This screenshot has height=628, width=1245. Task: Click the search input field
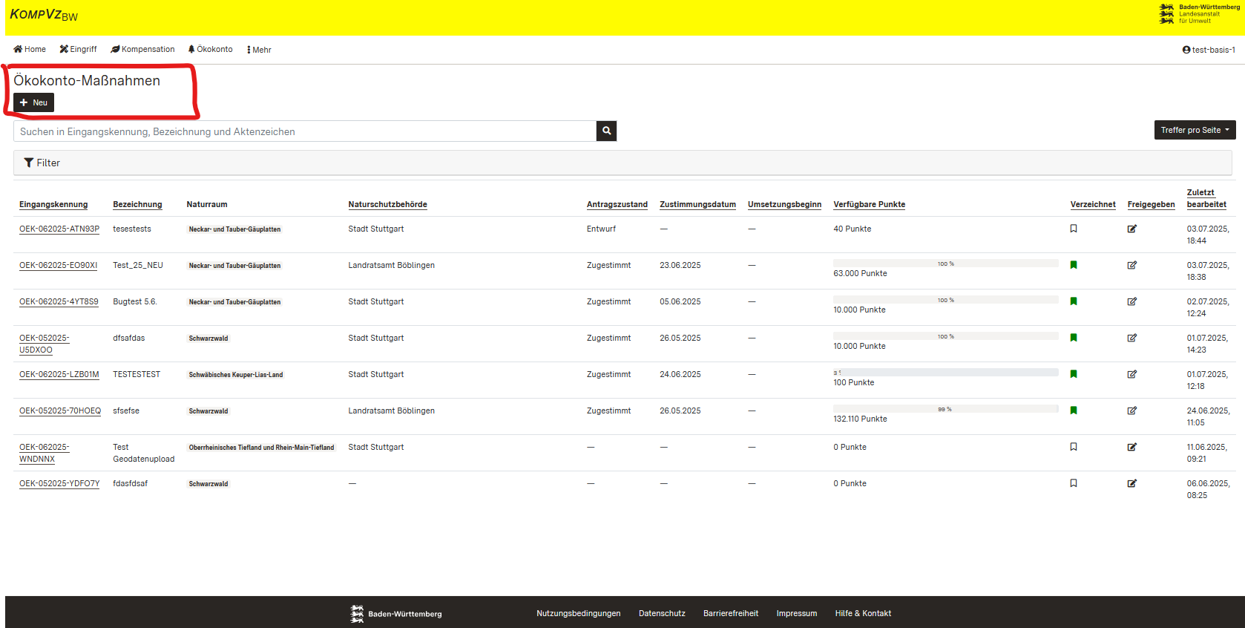304,131
